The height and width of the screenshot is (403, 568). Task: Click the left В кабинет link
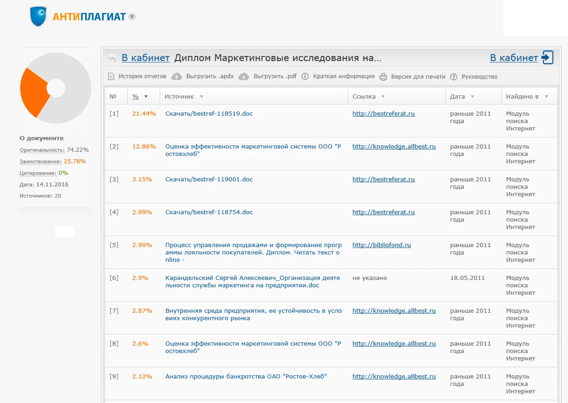point(146,58)
